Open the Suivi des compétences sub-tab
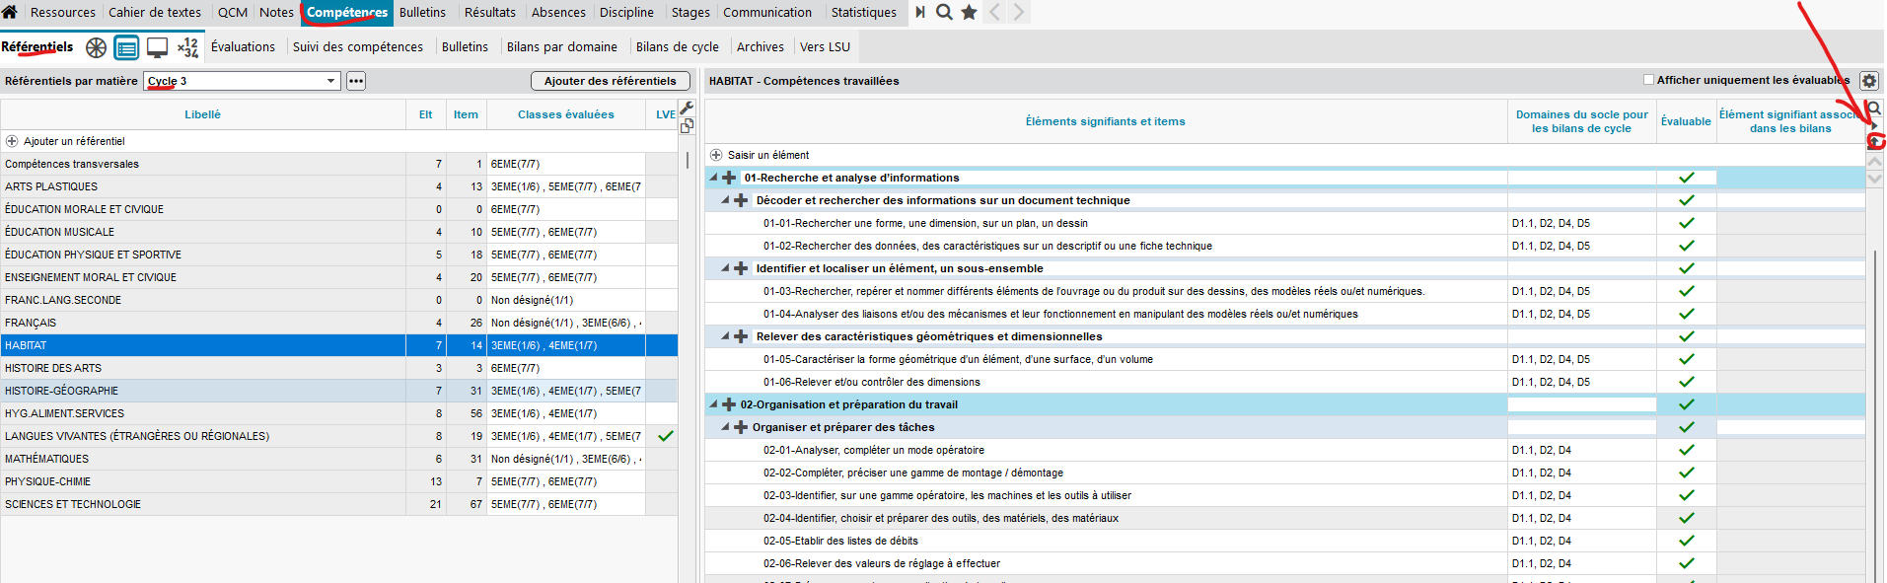 tap(358, 46)
